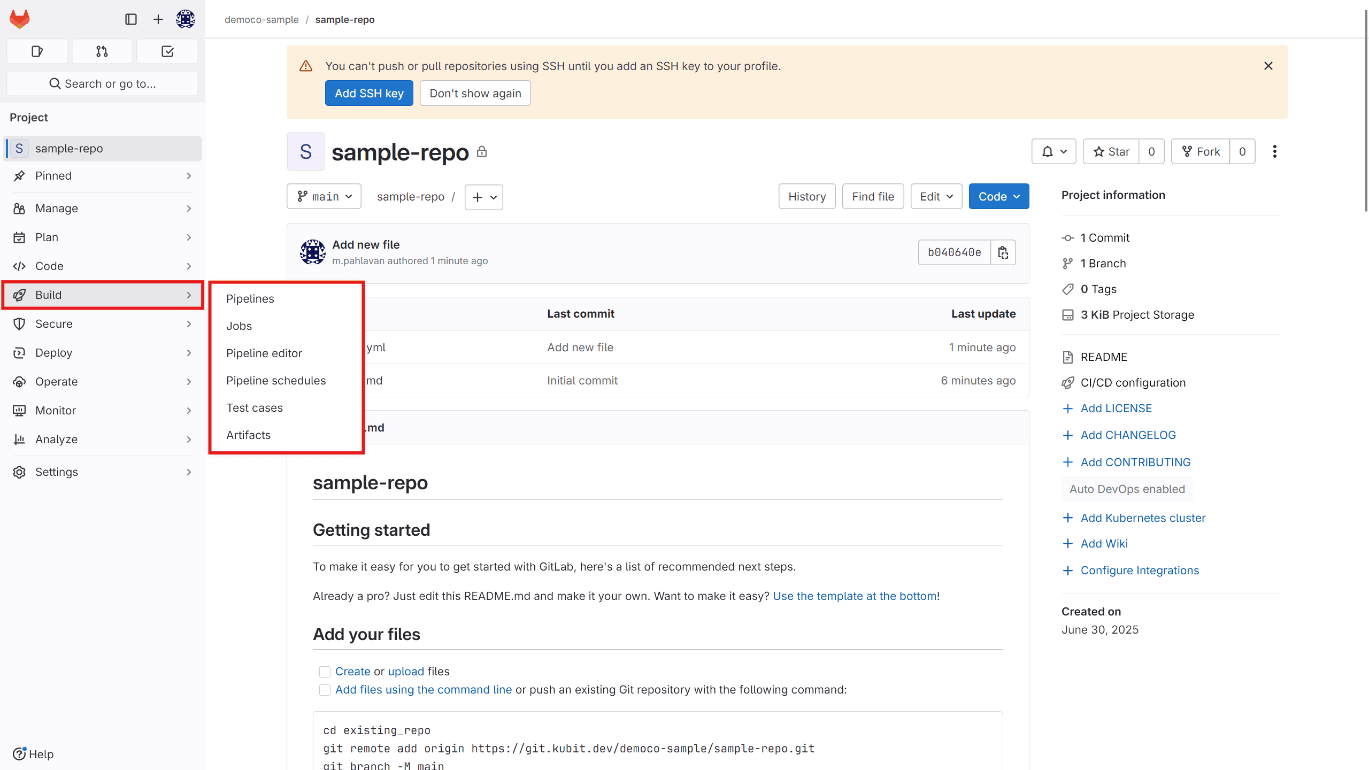Open the create new plus menu in sidebar header
The width and height of the screenshot is (1369, 770).
pyautogui.click(x=158, y=19)
